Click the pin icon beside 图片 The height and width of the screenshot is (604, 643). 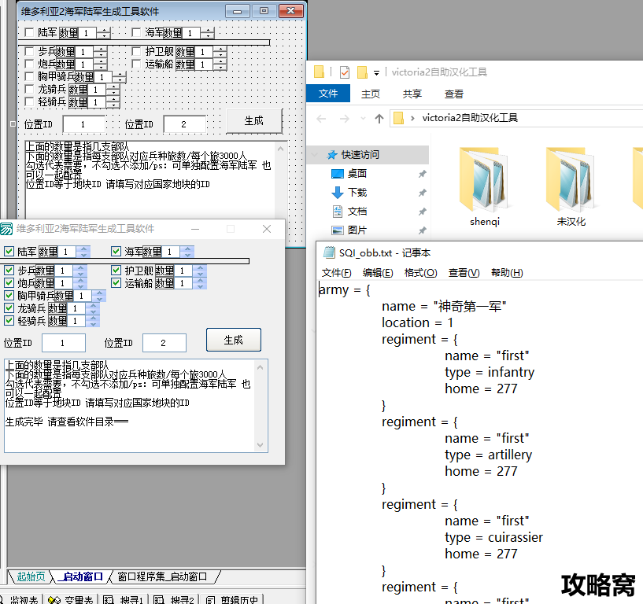tap(422, 230)
